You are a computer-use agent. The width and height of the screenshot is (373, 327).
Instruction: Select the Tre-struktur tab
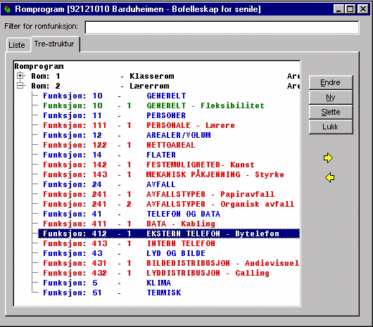coord(55,44)
